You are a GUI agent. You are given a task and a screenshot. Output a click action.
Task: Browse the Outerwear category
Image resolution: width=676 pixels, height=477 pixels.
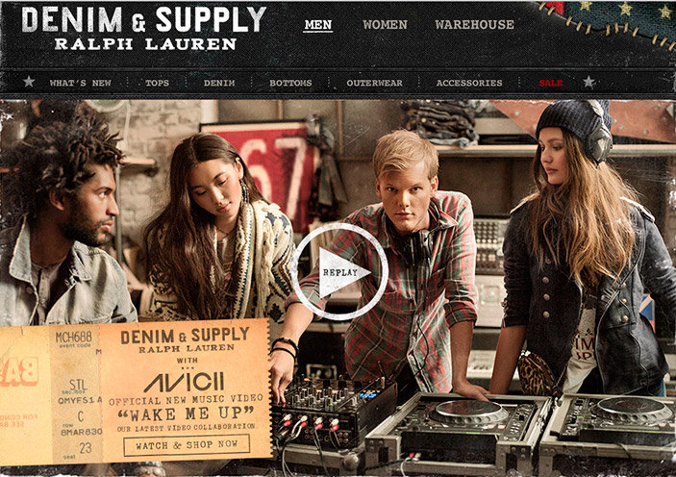click(375, 83)
